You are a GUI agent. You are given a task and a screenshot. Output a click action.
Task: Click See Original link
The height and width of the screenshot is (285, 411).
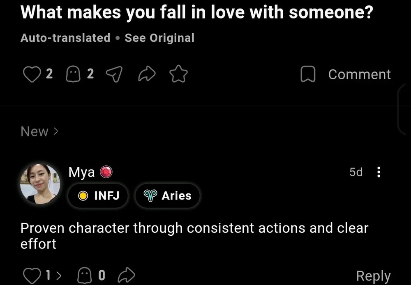point(159,38)
